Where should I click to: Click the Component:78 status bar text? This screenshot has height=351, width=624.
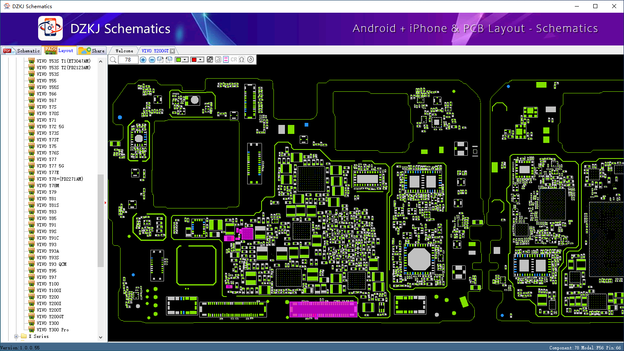(564, 348)
